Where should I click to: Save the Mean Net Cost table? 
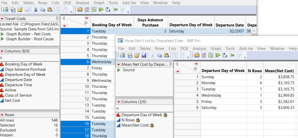pyautogui.click(x=144, y=55)
